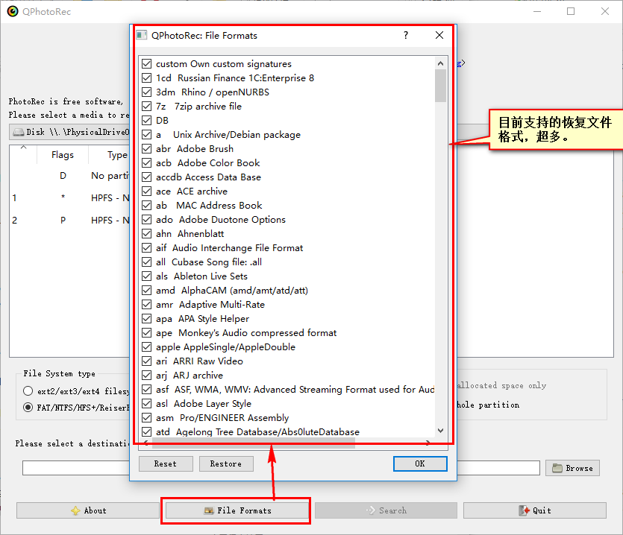Toggle the acb Adobe Color Book checkbox

(x=147, y=162)
